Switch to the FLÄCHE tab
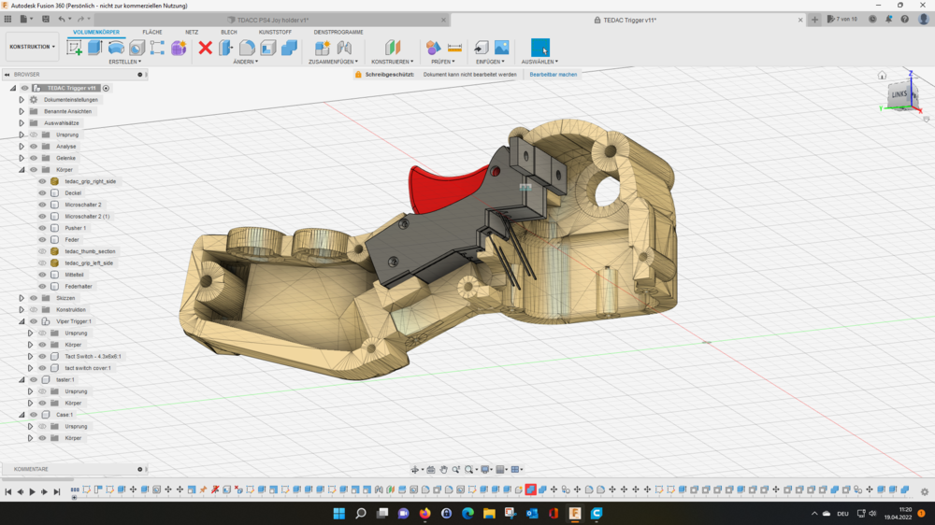This screenshot has width=935, height=525. 152,32
